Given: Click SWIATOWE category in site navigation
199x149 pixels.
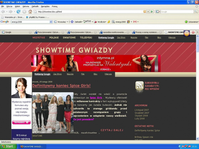Looking at the screenshot, I should click(x=69, y=37).
